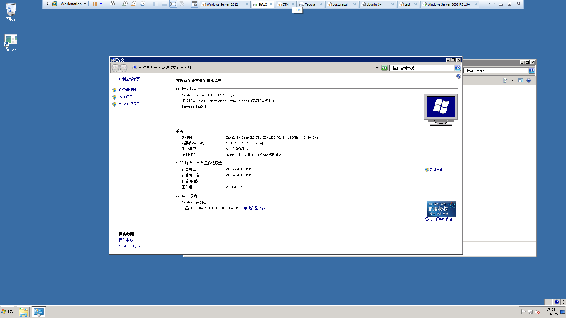Open help in the background Computer window

529,80
